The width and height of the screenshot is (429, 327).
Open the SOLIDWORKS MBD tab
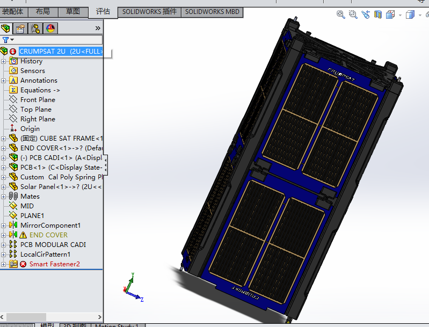212,12
